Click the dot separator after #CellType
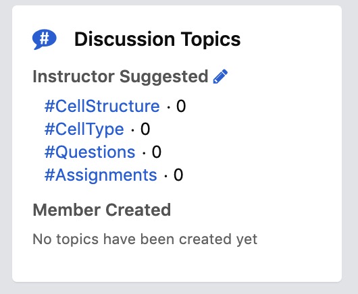This screenshot has width=358, height=294. click(x=132, y=130)
